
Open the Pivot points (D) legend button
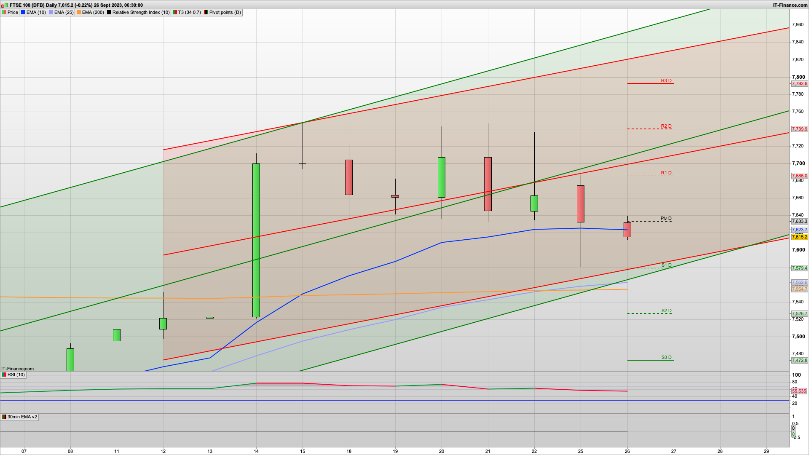pos(222,12)
